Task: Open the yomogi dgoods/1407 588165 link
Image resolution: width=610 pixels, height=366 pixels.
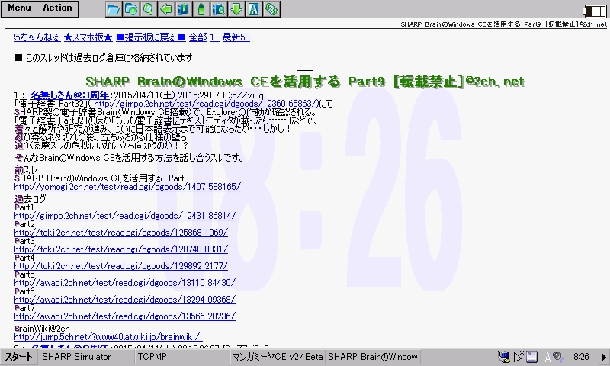Action: pyautogui.click(x=127, y=187)
